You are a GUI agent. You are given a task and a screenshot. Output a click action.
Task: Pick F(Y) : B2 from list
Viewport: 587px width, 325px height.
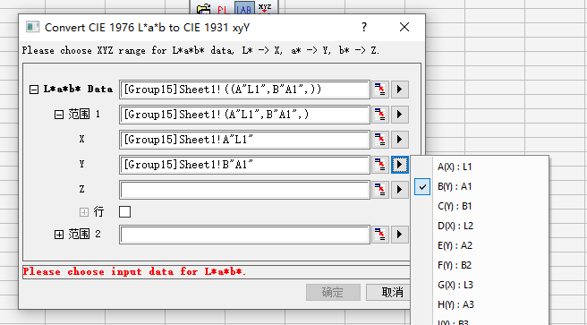(480, 266)
